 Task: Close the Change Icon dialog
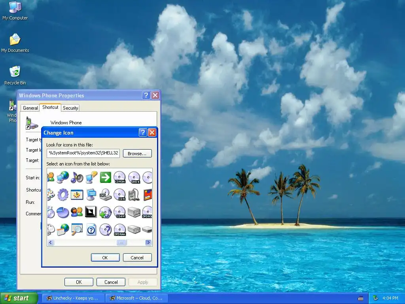(x=152, y=133)
